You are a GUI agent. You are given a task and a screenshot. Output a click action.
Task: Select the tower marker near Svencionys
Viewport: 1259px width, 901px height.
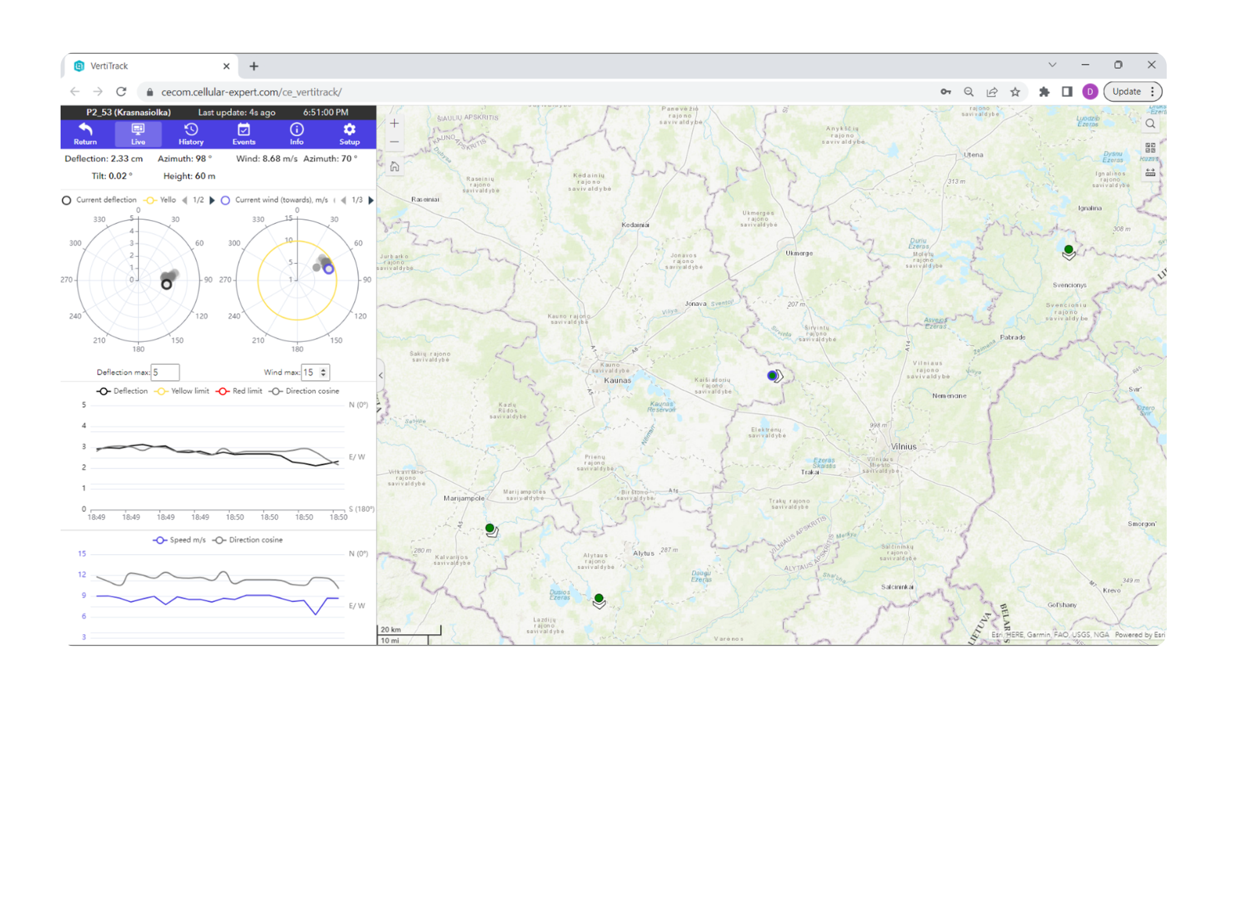(1068, 251)
